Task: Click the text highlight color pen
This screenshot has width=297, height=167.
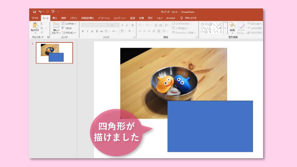Action: pos(122,31)
